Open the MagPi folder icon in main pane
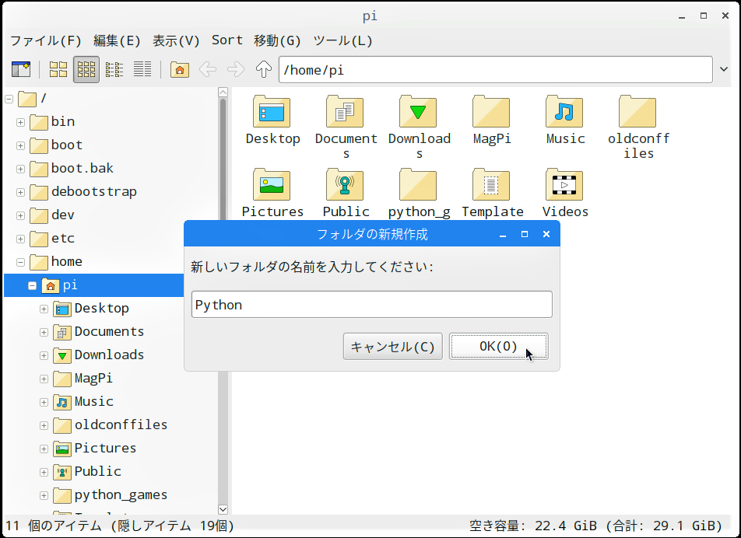This screenshot has height=538, width=741. 491,111
